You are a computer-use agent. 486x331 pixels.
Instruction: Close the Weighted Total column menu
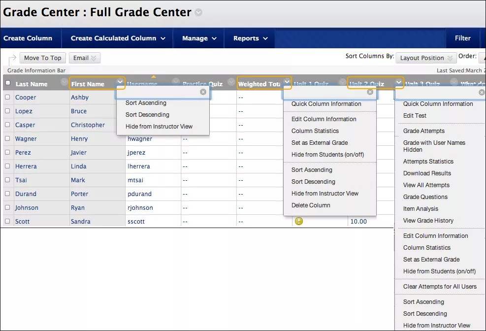click(x=370, y=92)
